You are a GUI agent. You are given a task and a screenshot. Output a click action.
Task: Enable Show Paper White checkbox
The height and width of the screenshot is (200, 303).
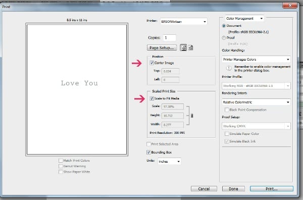click(x=61, y=172)
